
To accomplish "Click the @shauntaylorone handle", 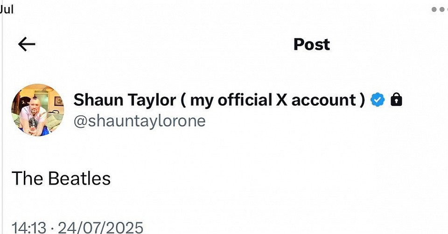I will [x=140, y=121].
